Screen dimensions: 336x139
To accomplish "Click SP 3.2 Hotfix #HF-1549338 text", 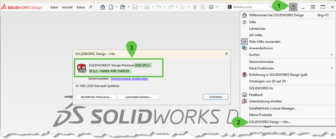I will click(109, 71).
